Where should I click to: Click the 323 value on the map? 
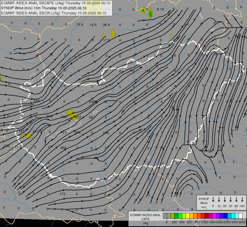pos(64,132)
